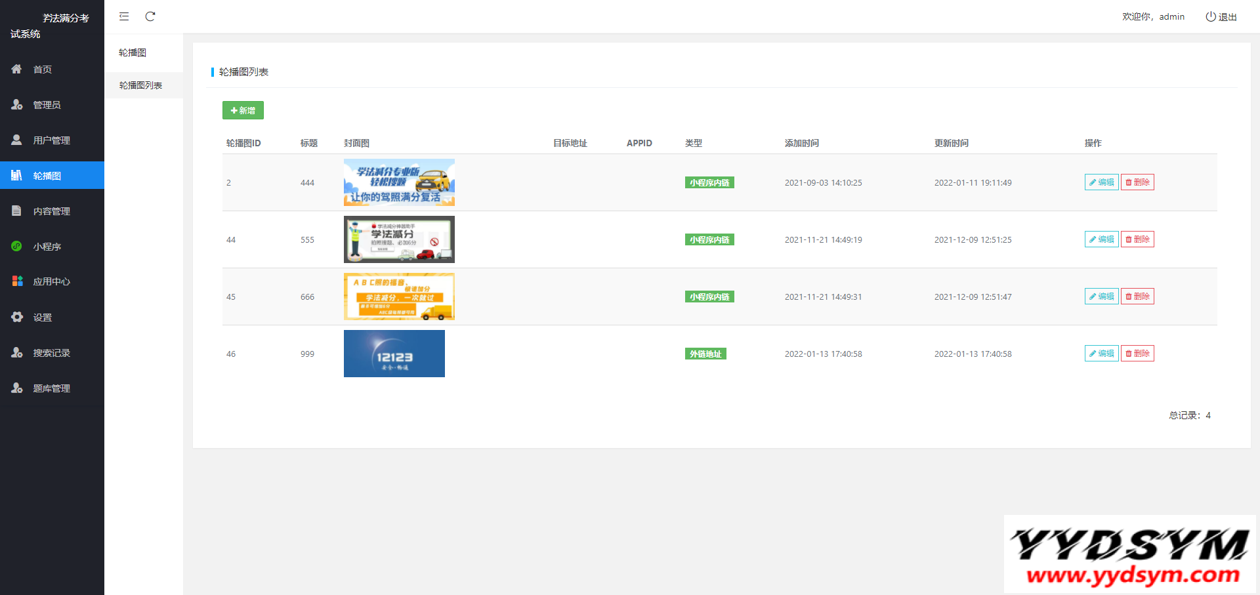This screenshot has height=595, width=1260.
Task: Click the sidebar collapse hamburger icon
Action: pos(124,16)
